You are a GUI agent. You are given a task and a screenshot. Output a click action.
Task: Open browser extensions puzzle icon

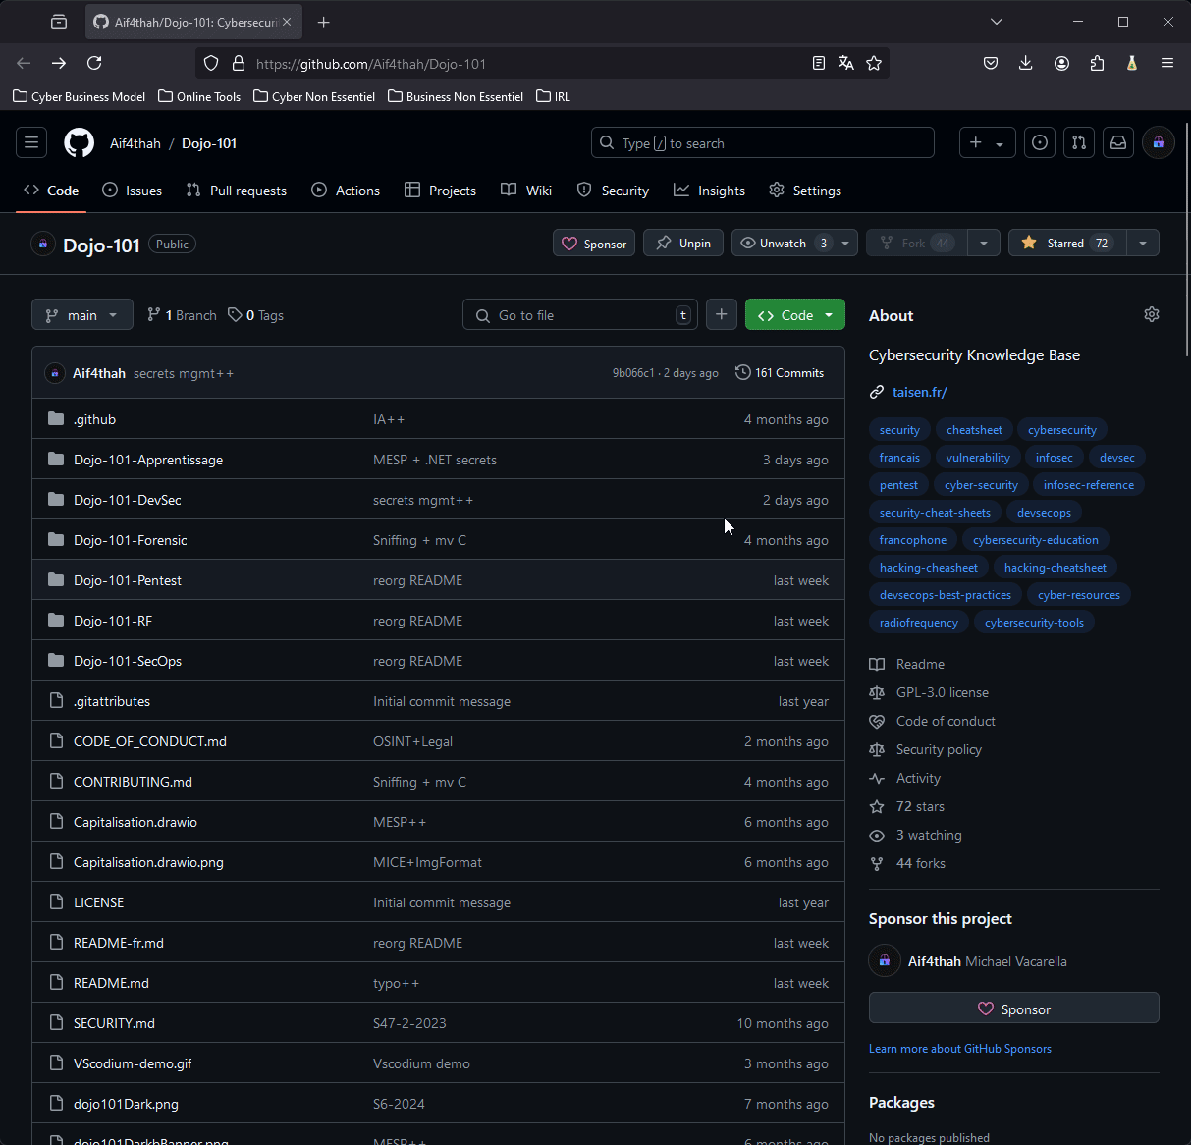point(1097,63)
